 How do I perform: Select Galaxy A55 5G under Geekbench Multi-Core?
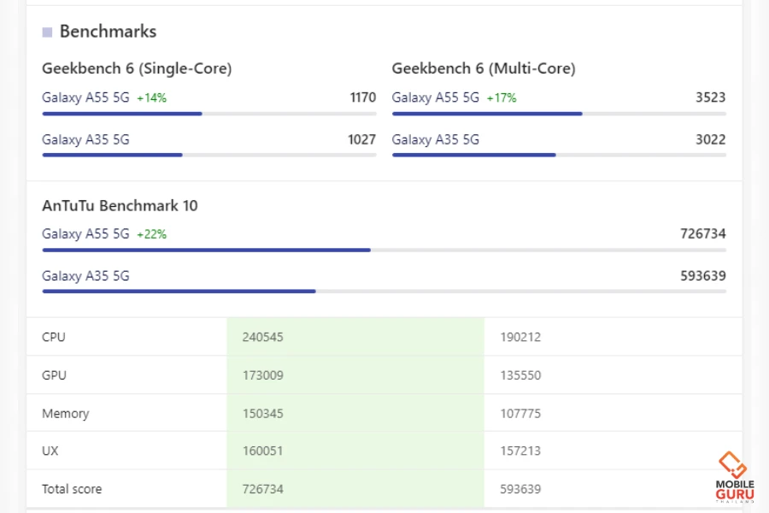point(435,97)
